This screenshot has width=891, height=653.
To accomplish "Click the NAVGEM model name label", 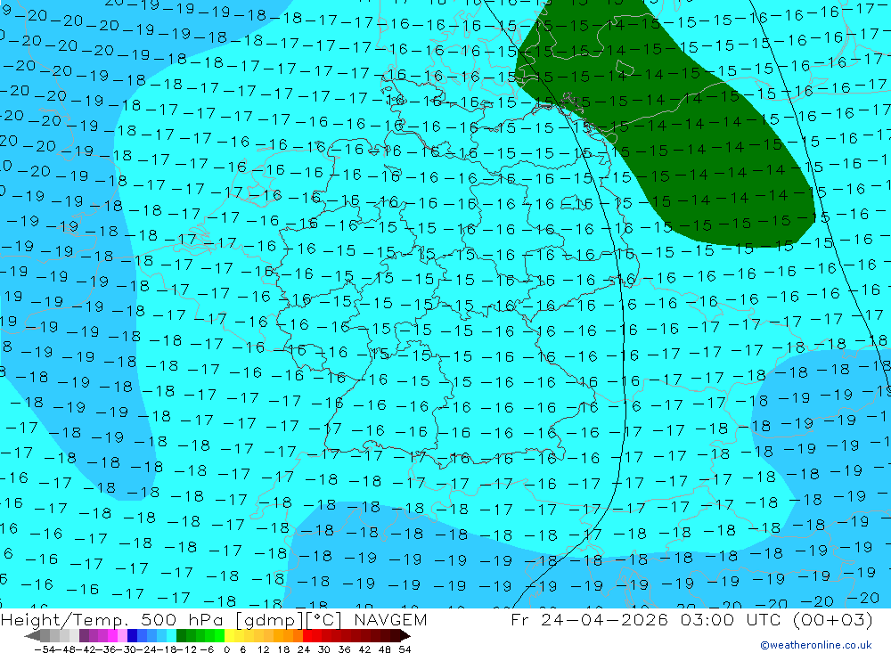I will [390, 619].
